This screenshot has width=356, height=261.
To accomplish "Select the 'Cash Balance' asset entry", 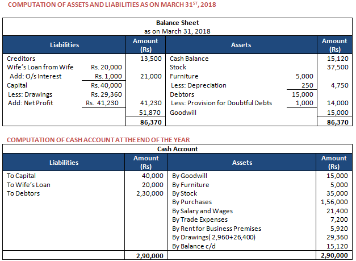I will (189, 59).
